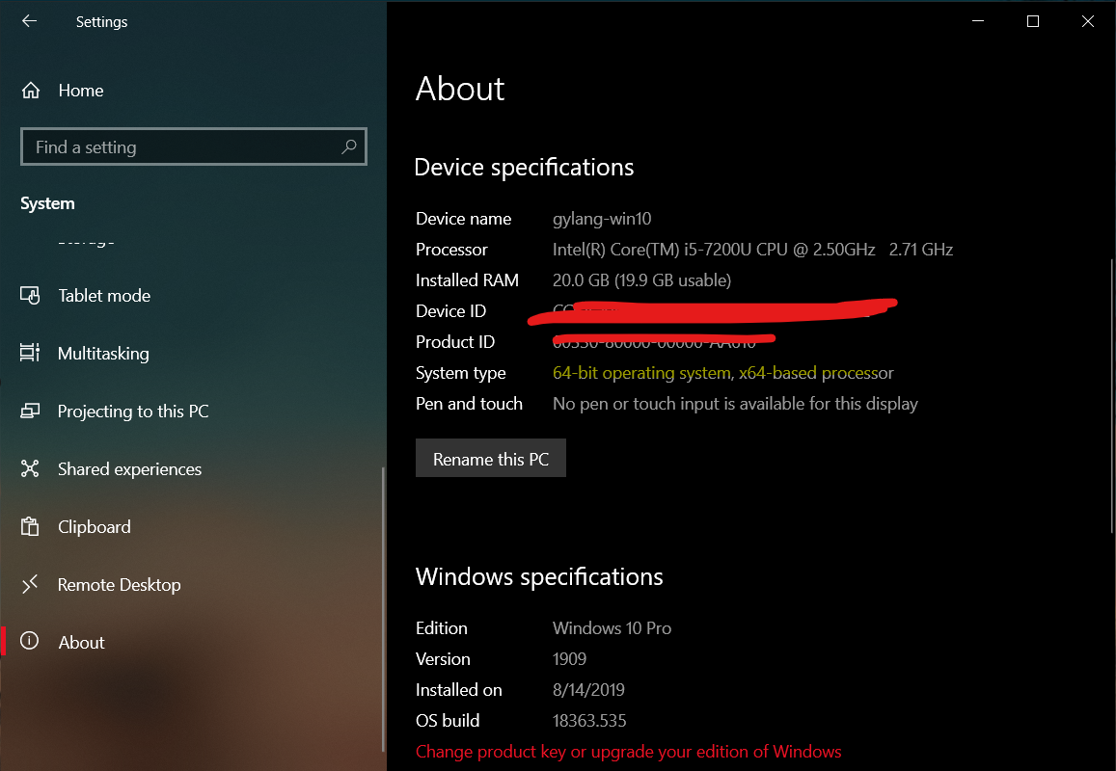Click the OS build label
The width and height of the screenshot is (1116, 771).
click(x=447, y=721)
